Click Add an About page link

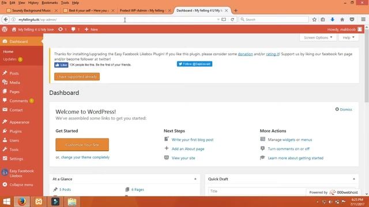188,149
